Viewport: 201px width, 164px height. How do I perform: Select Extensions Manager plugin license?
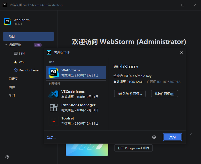76,107
